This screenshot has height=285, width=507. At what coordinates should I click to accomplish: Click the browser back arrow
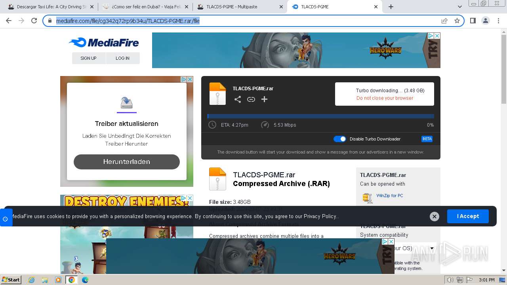(x=9, y=21)
